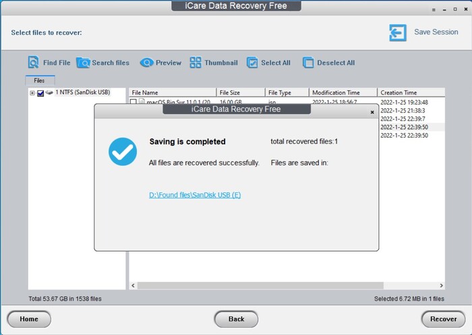This screenshot has width=472, height=335.
Task: Click the Preview eye icon
Action: tap(147, 63)
